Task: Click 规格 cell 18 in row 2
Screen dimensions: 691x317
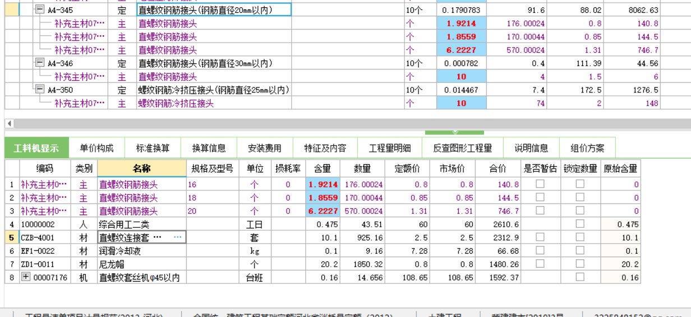Action: 213,198
